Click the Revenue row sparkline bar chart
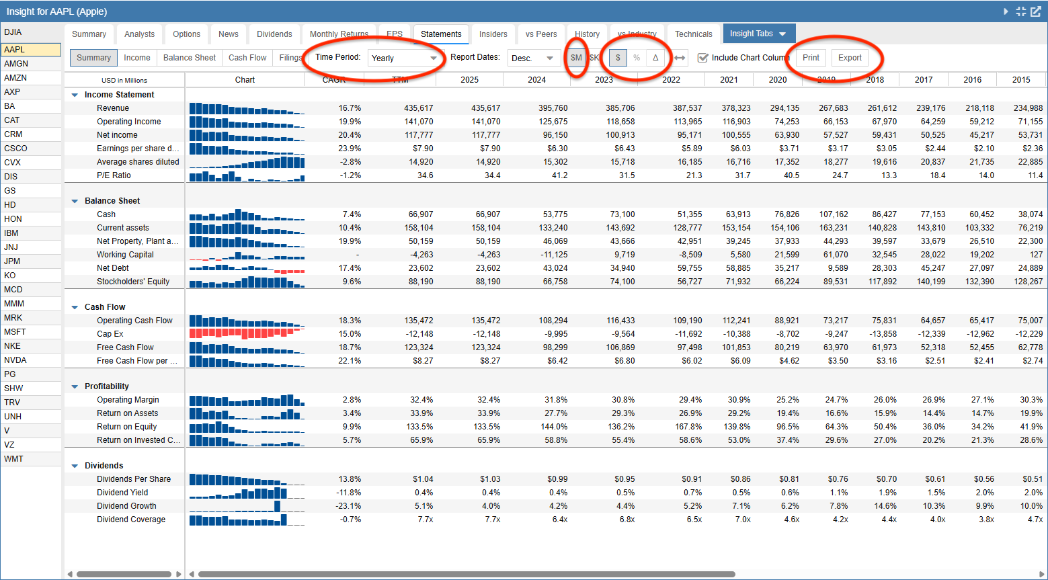This screenshot has width=1048, height=580. click(x=247, y=108)
